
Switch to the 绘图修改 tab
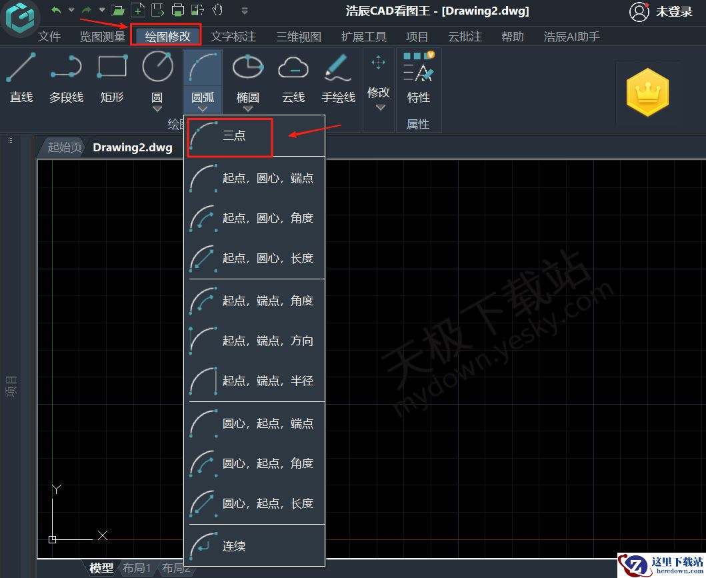[167, 37]
